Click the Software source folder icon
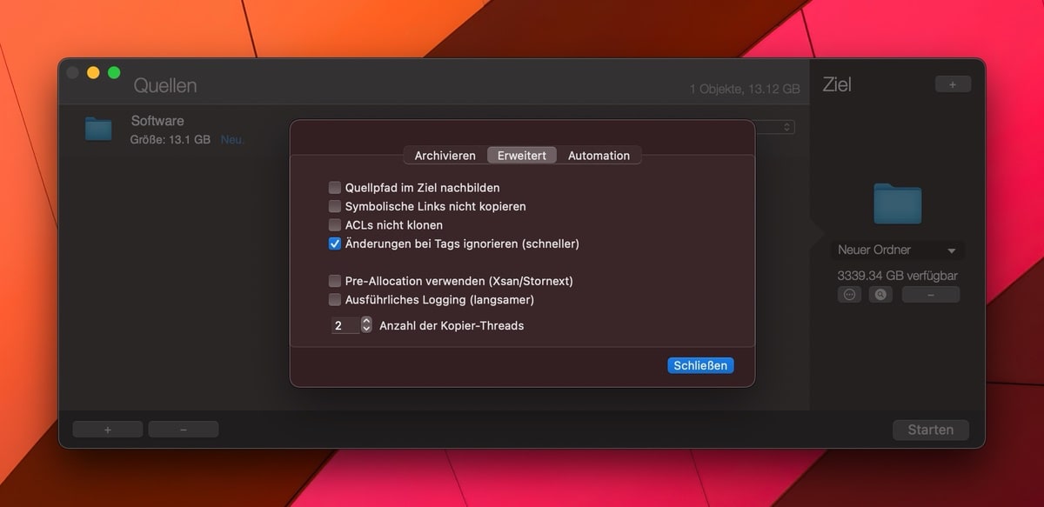 point(98,129)
